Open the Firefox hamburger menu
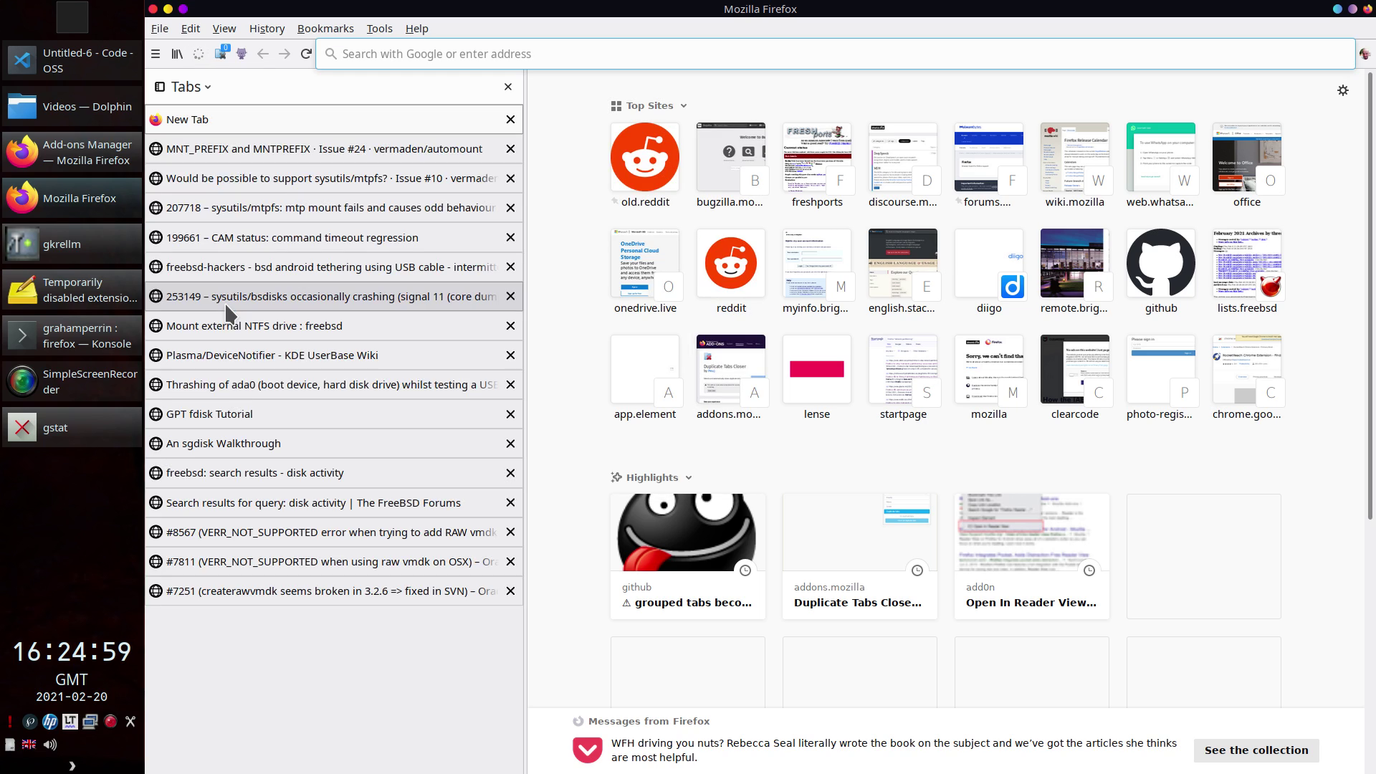 [156, 54]
